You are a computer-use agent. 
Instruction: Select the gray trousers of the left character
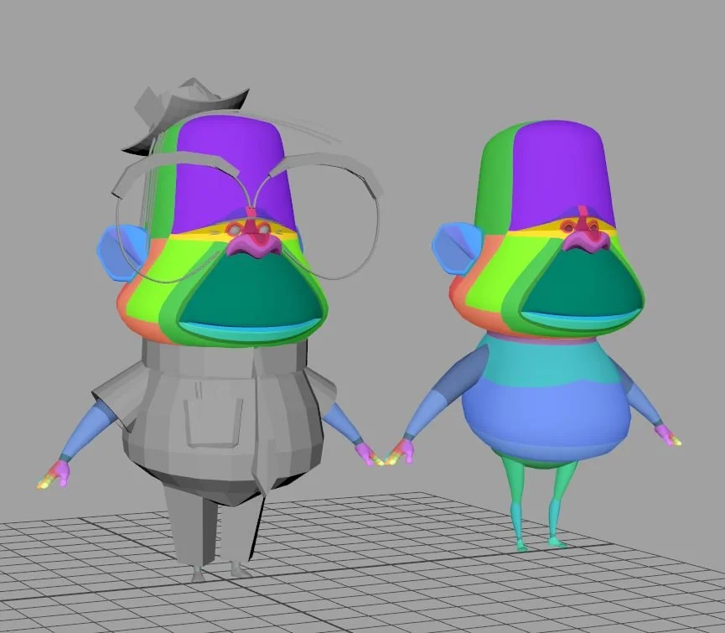[x=213, y=522]
